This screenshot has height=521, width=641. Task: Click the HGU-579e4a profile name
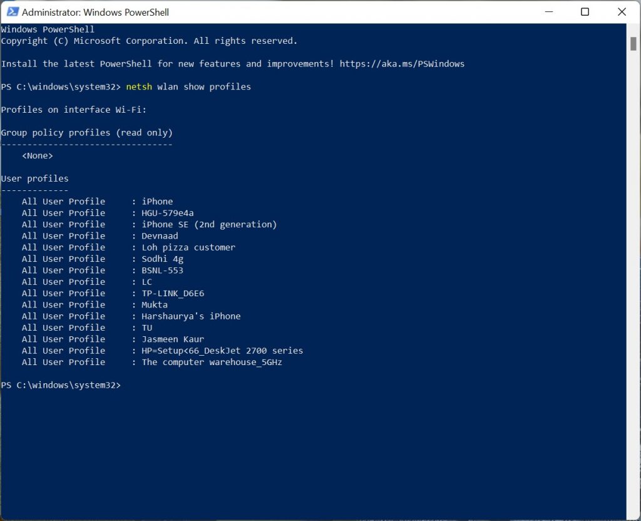coord(167,213)
